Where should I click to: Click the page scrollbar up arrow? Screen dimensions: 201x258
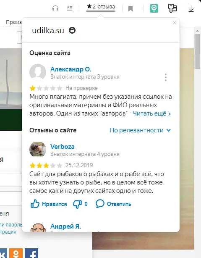197,31
